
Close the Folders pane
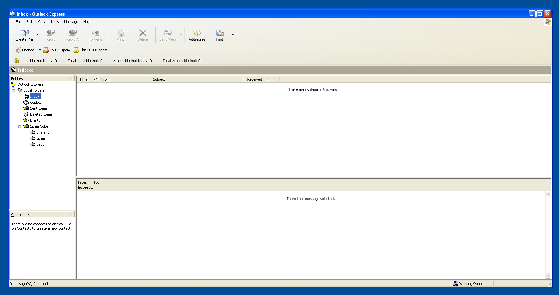tap(71, 79)
